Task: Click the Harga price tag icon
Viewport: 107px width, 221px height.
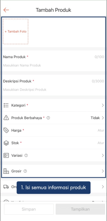Action: [6, 130]
